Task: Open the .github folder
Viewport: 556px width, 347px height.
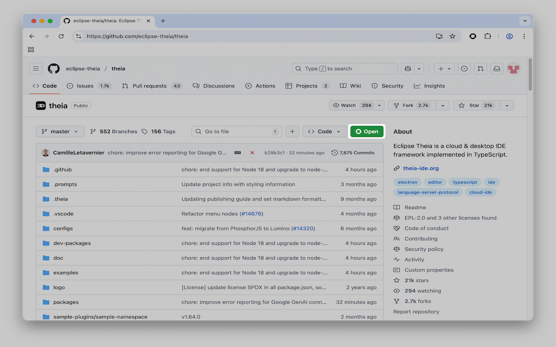Action: (62, 170)
